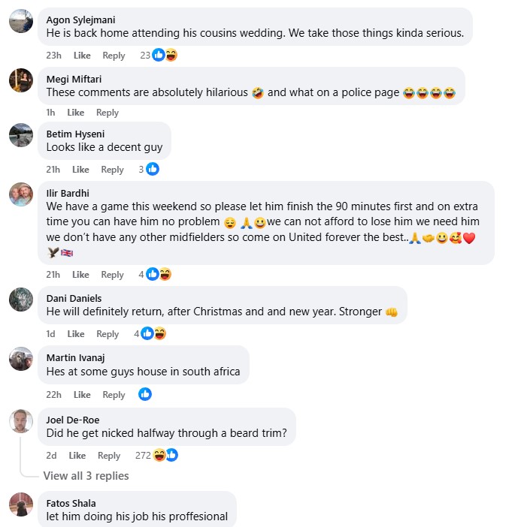Open Megi Miftari's profile picture
This screenshot has height=527, width=524.
pos(21,80)
